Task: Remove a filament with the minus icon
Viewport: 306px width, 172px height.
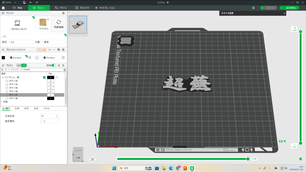Action: (54, 50)
